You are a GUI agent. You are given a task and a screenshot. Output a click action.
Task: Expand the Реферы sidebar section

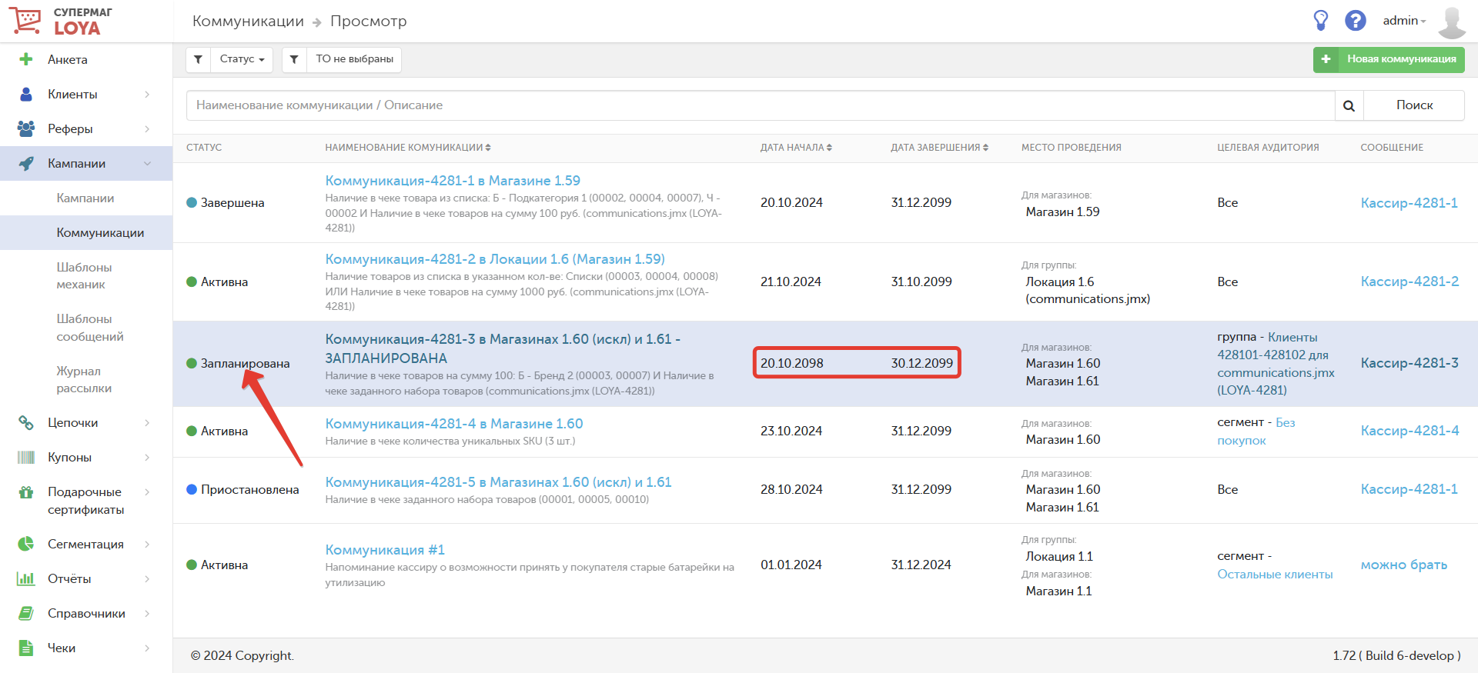tap(147, 128)
